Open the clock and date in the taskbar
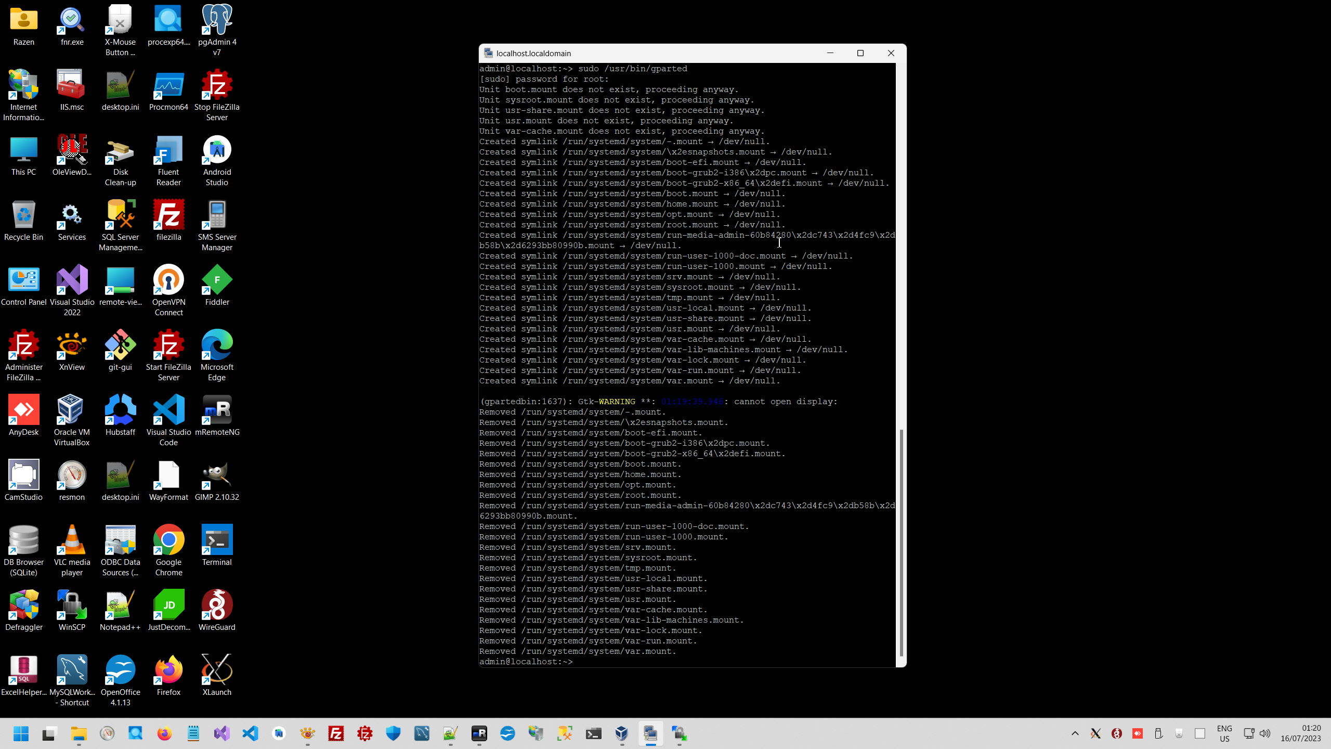This screenshot has width=1331, height=749. pyautogui.click(x=1300, y=733)
